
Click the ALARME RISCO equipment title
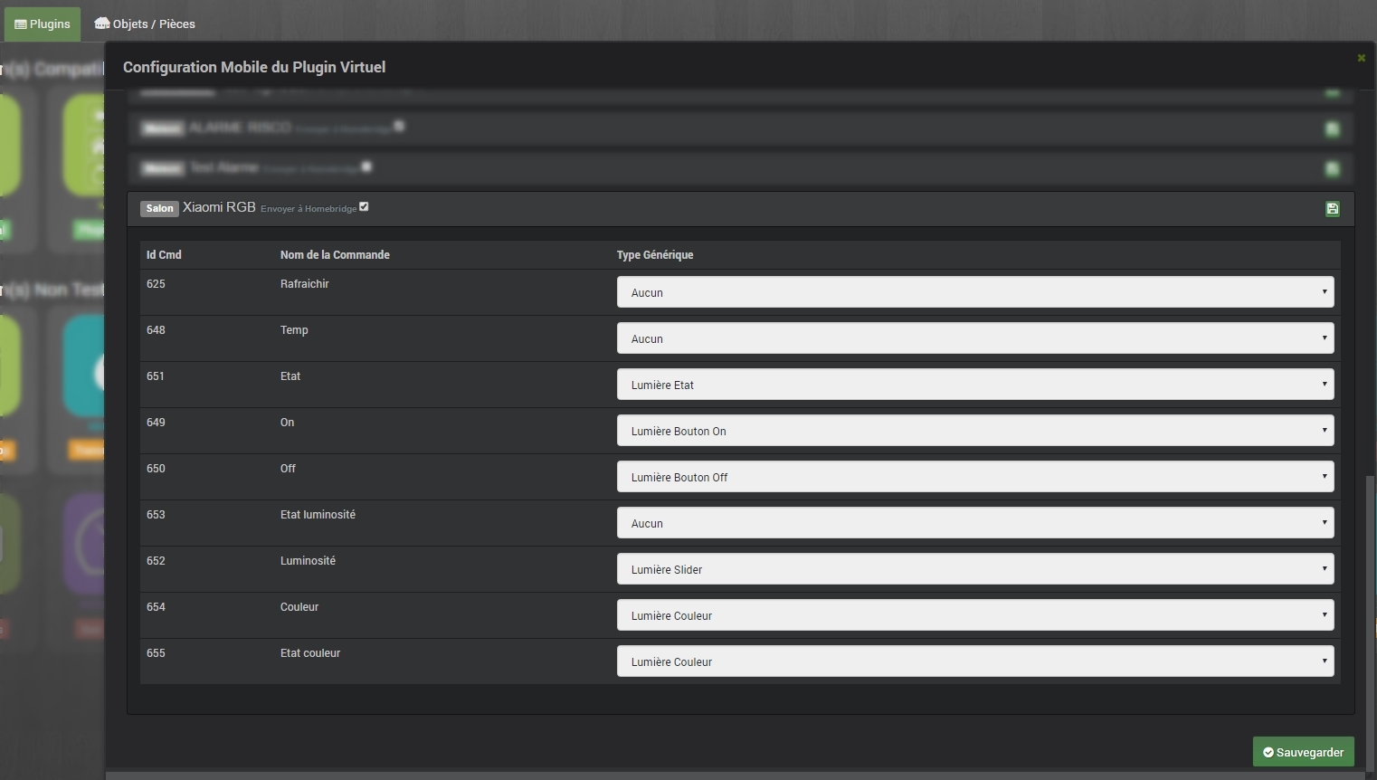240,128
